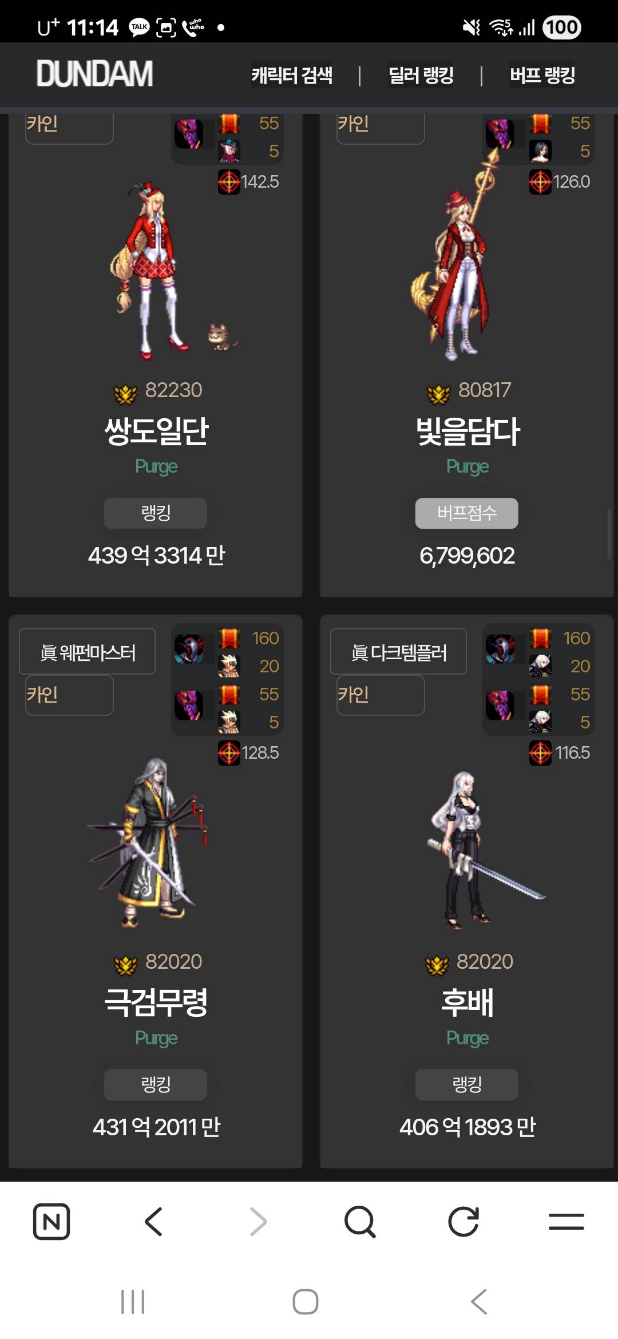This screenshot has width=618, height=1339.
Task: Tap the 랭킹 button under 쌍도일단
Action: point(156,513)
